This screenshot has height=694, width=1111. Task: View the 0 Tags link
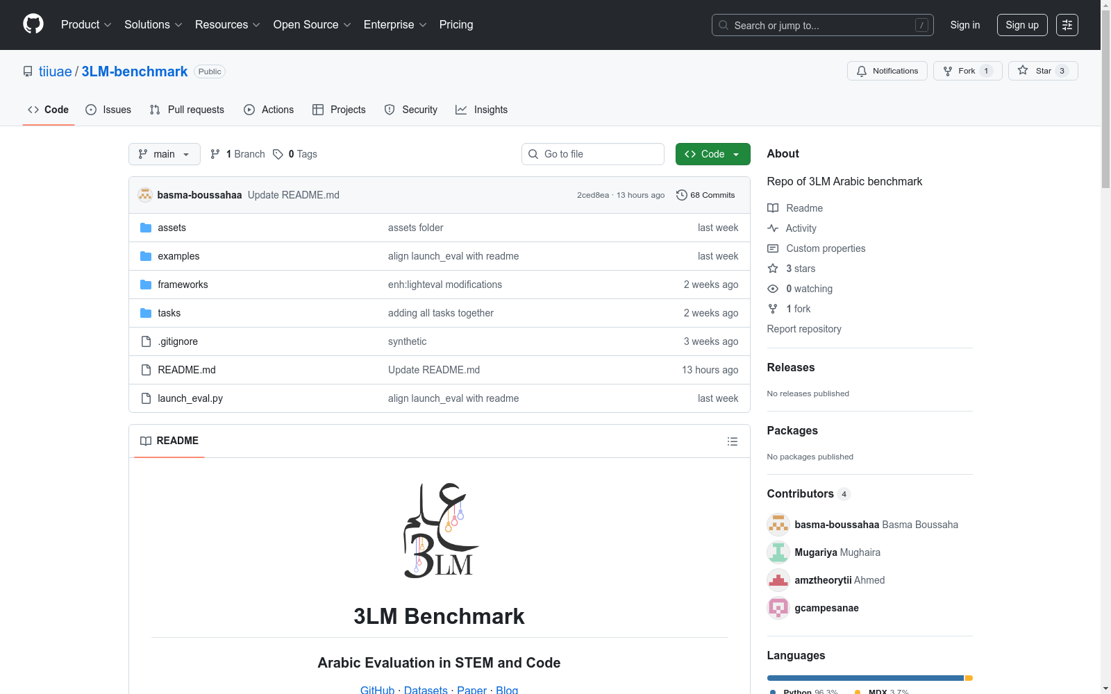tap(295, 154)
